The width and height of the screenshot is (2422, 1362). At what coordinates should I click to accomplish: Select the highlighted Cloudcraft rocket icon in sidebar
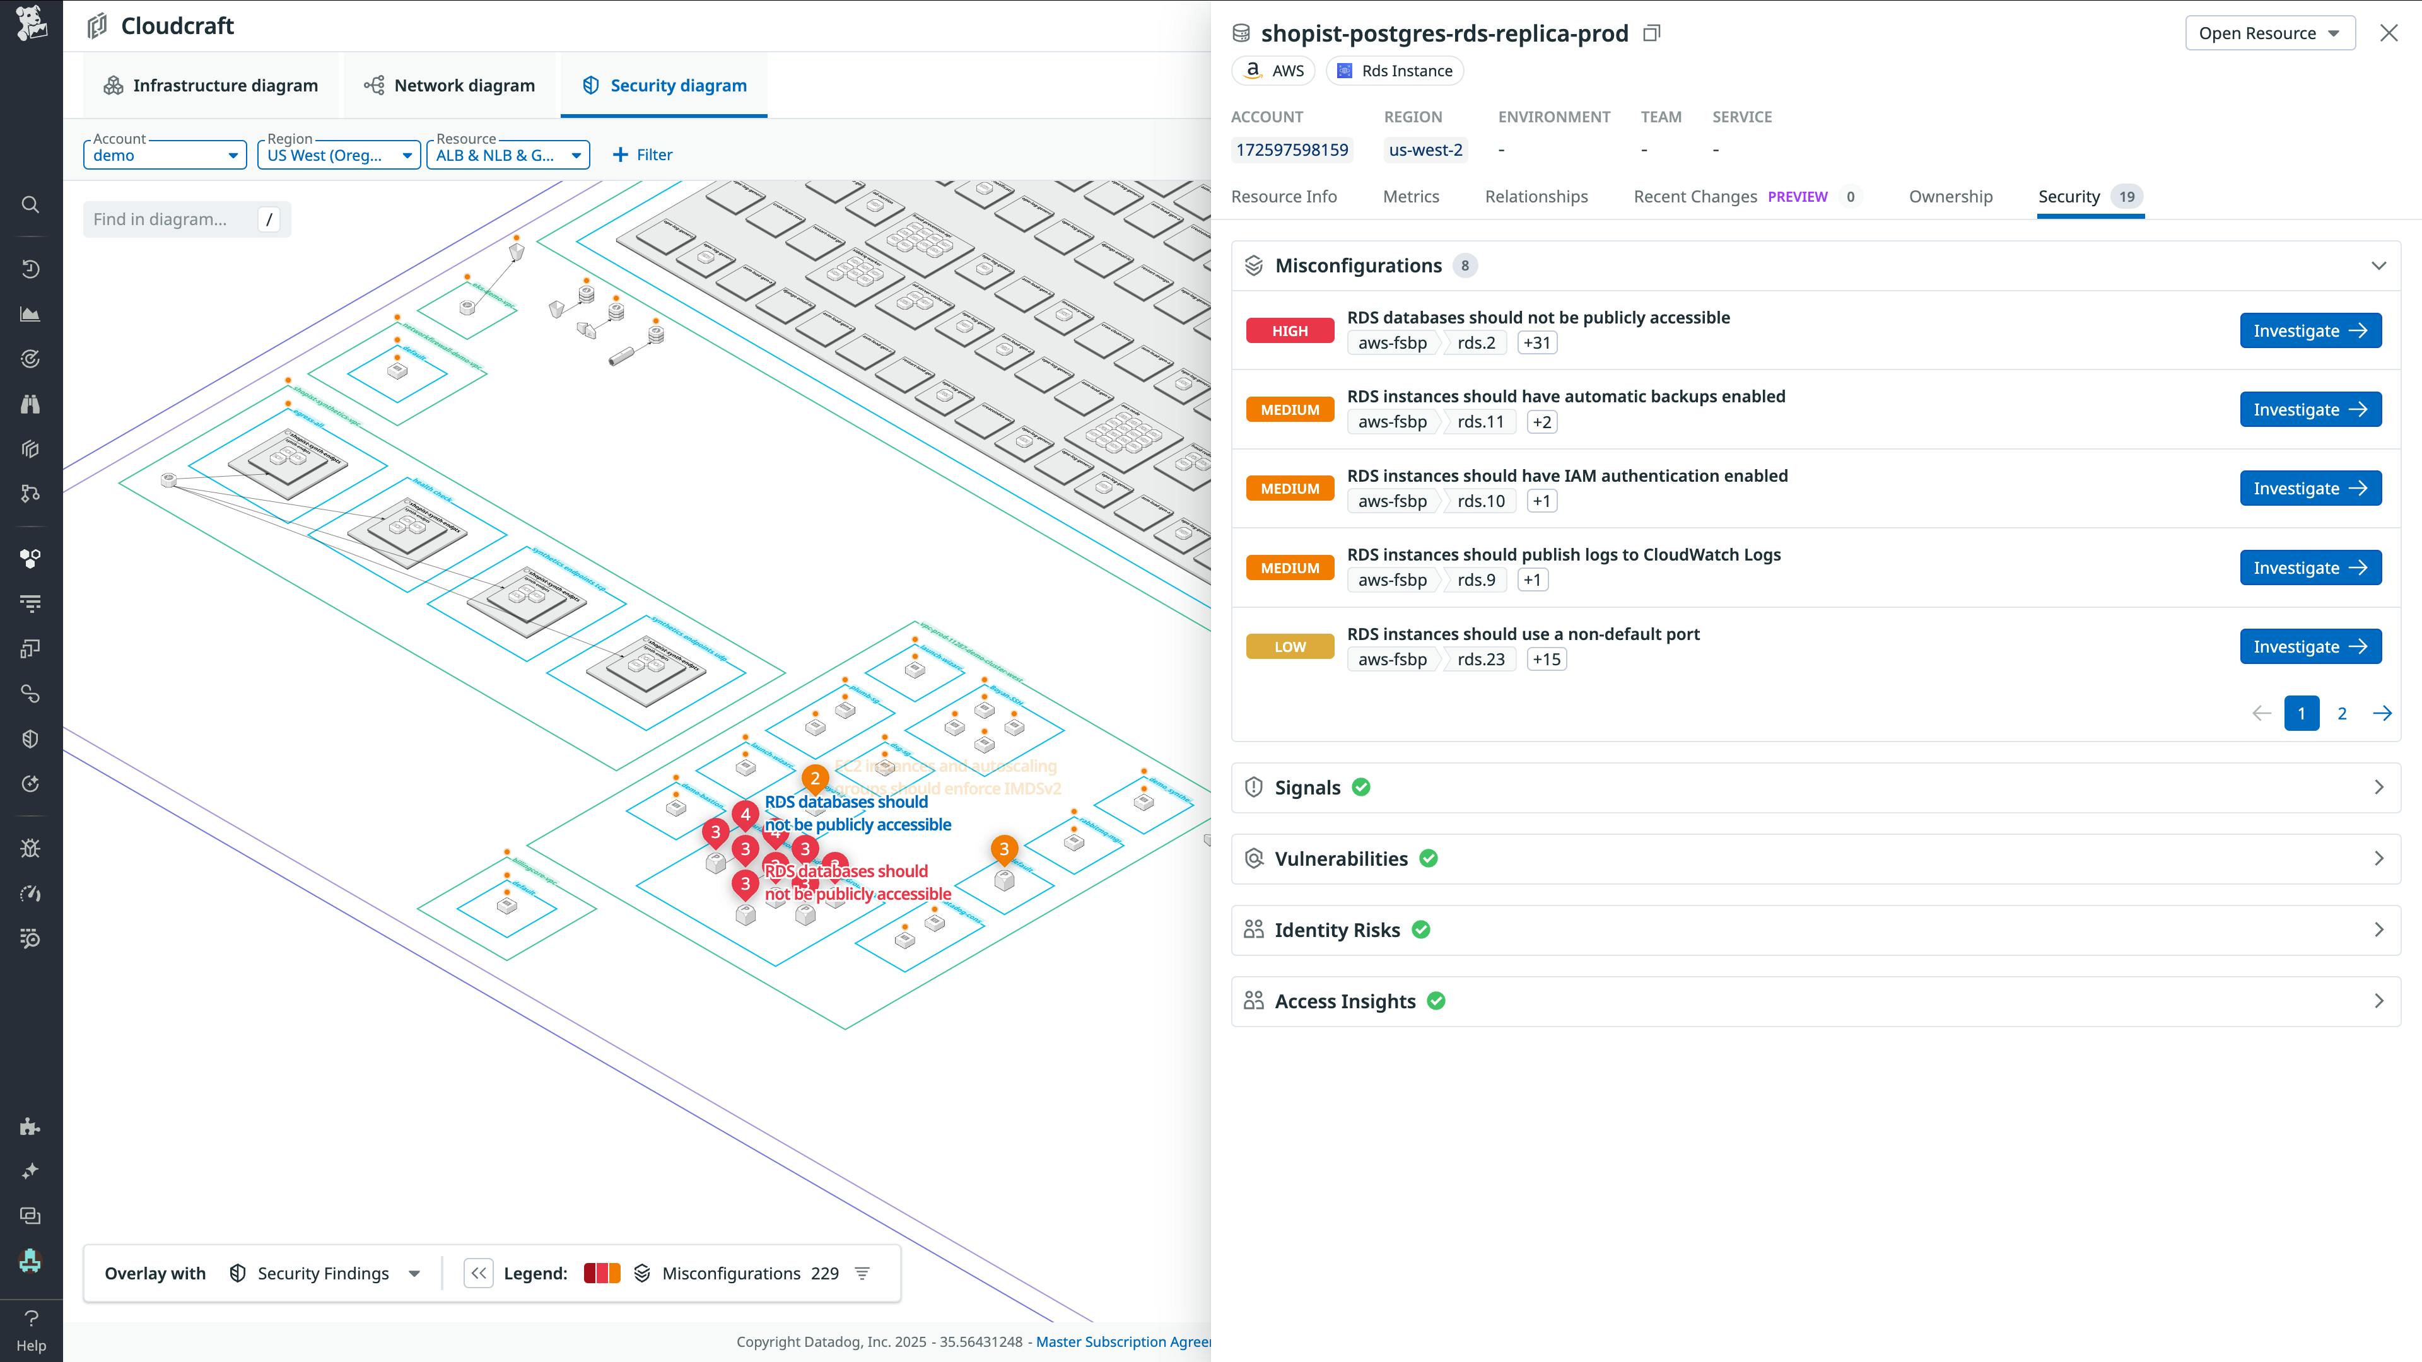point(30,1261)
